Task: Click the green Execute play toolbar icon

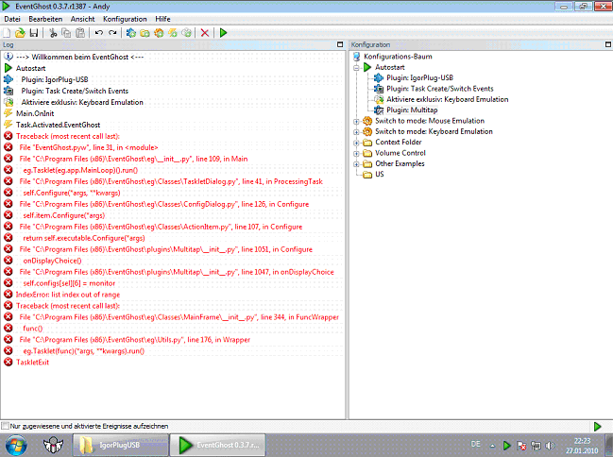Action: point(223,33)
